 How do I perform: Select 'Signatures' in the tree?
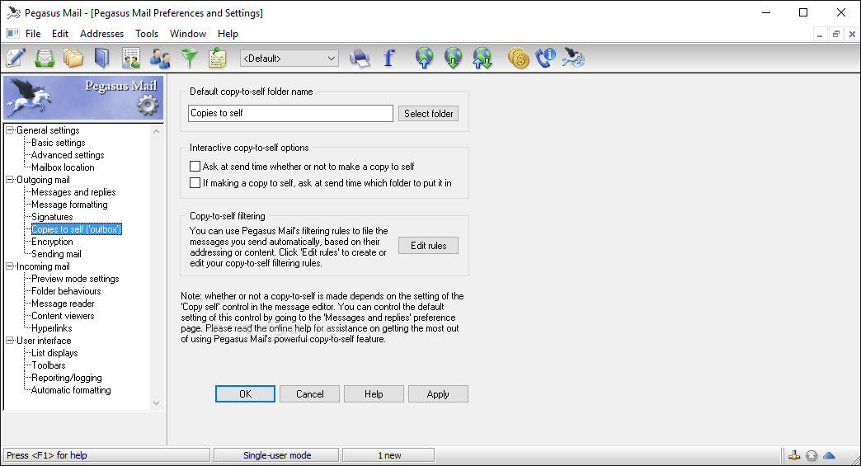coord(52,217)
